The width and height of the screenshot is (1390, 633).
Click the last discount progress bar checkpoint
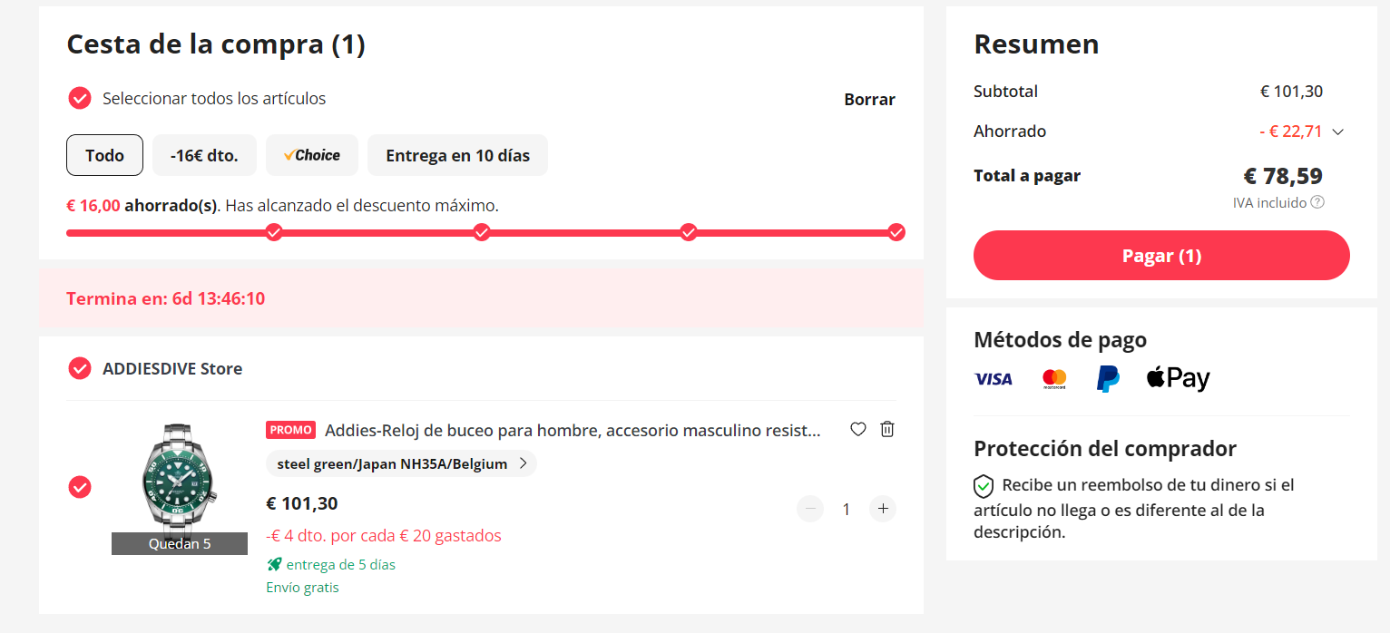point(896,232)
